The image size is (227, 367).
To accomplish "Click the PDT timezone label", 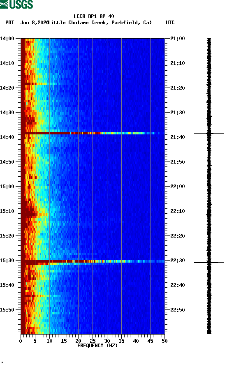I will pos(9,23).
